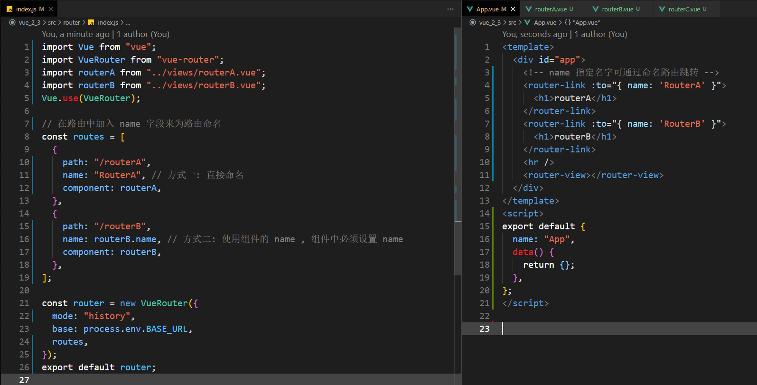This screenshot has width=757, height=385.
Task: Open the More Actions ellipsis menu
Action: click(x=450, y=9)
